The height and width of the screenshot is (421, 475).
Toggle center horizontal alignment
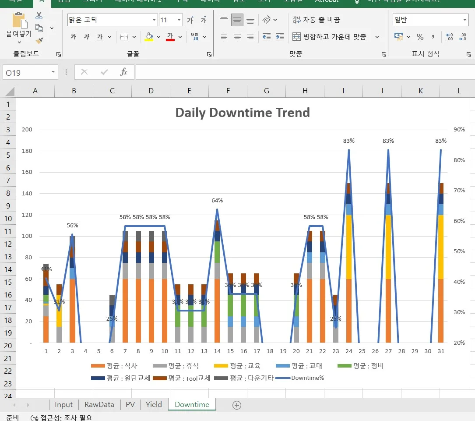click(237, 37)
